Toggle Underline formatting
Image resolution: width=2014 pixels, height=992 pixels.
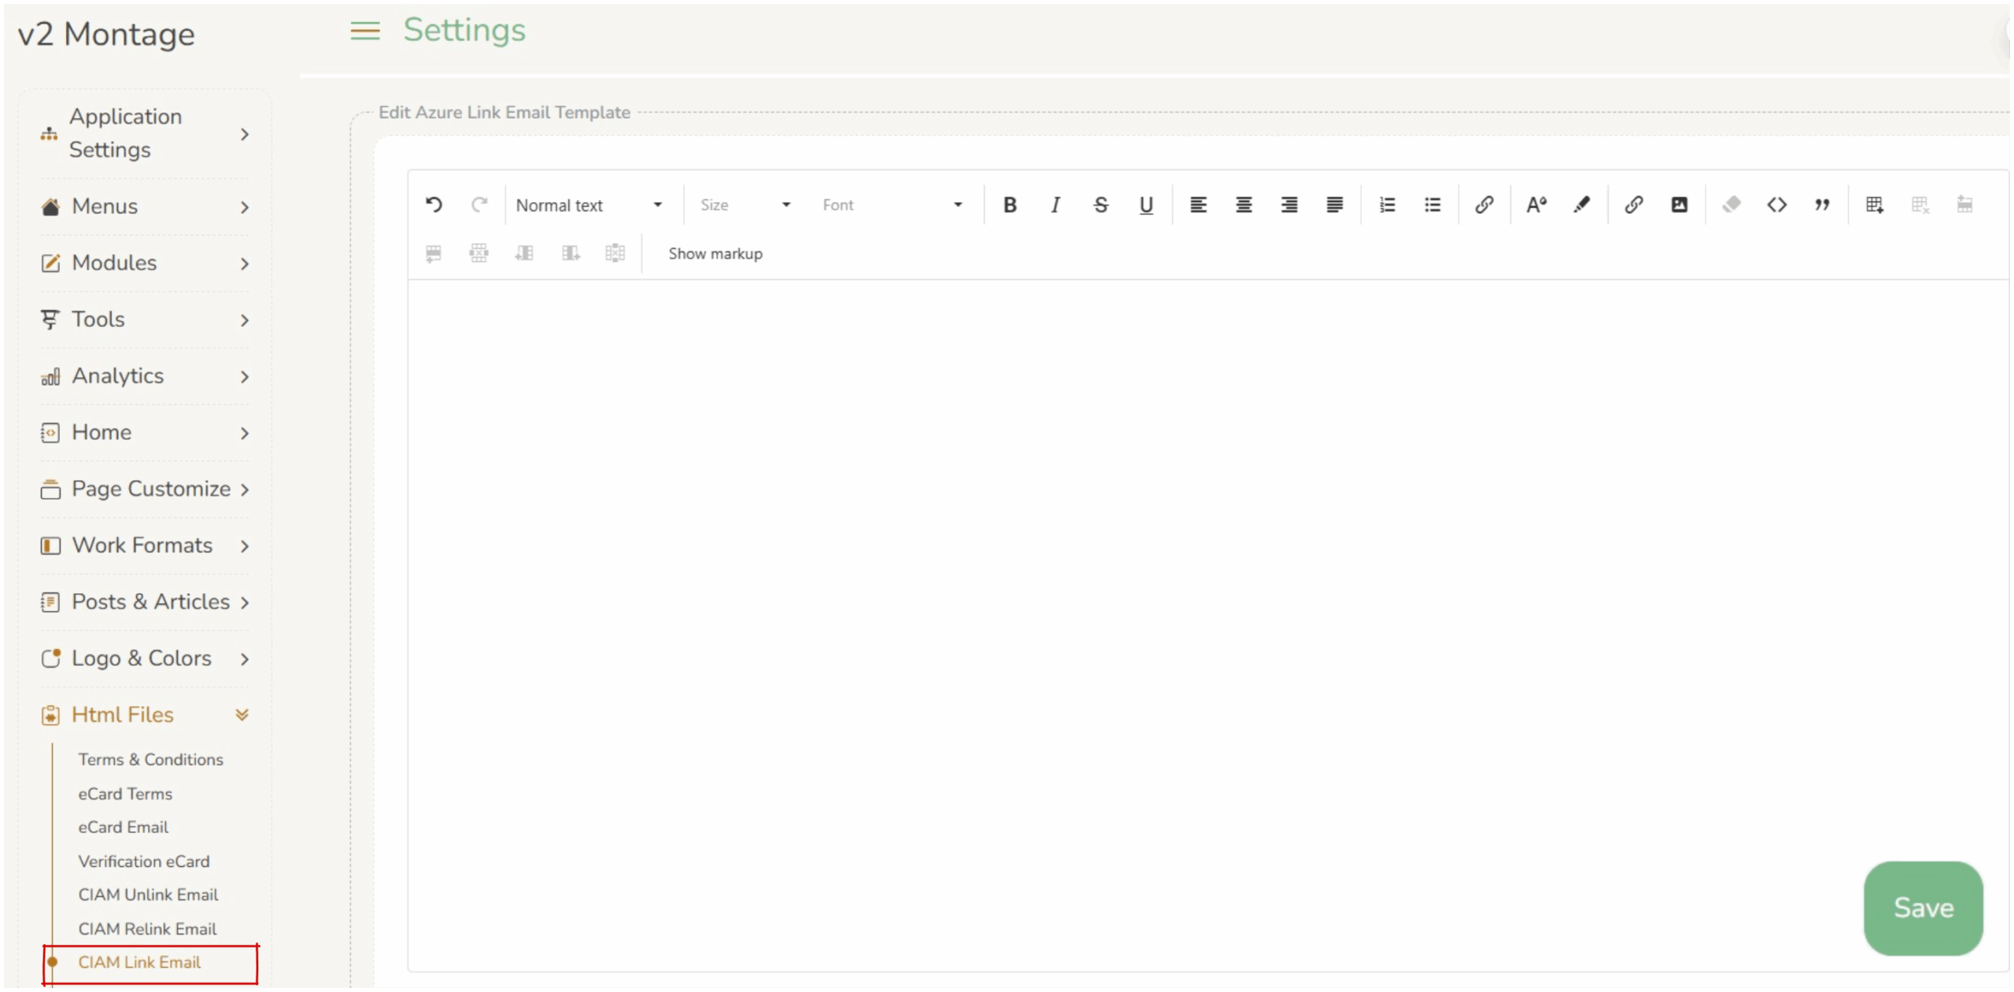(x=1146, y=205)
